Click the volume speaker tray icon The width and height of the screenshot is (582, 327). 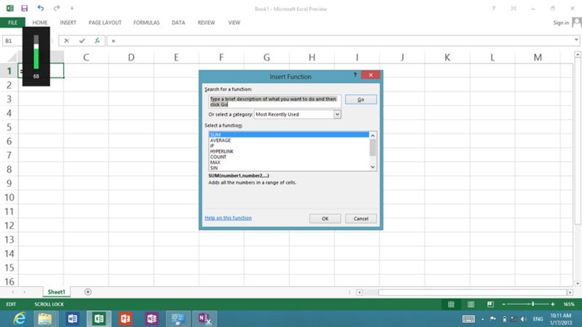[x=523, y=319]
